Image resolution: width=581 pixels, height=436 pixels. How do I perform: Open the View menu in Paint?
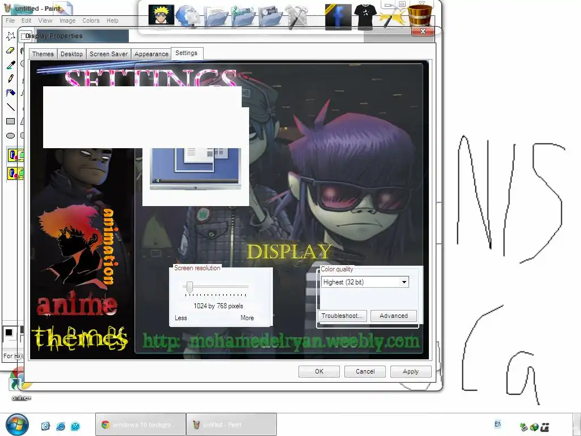(45, 21)
